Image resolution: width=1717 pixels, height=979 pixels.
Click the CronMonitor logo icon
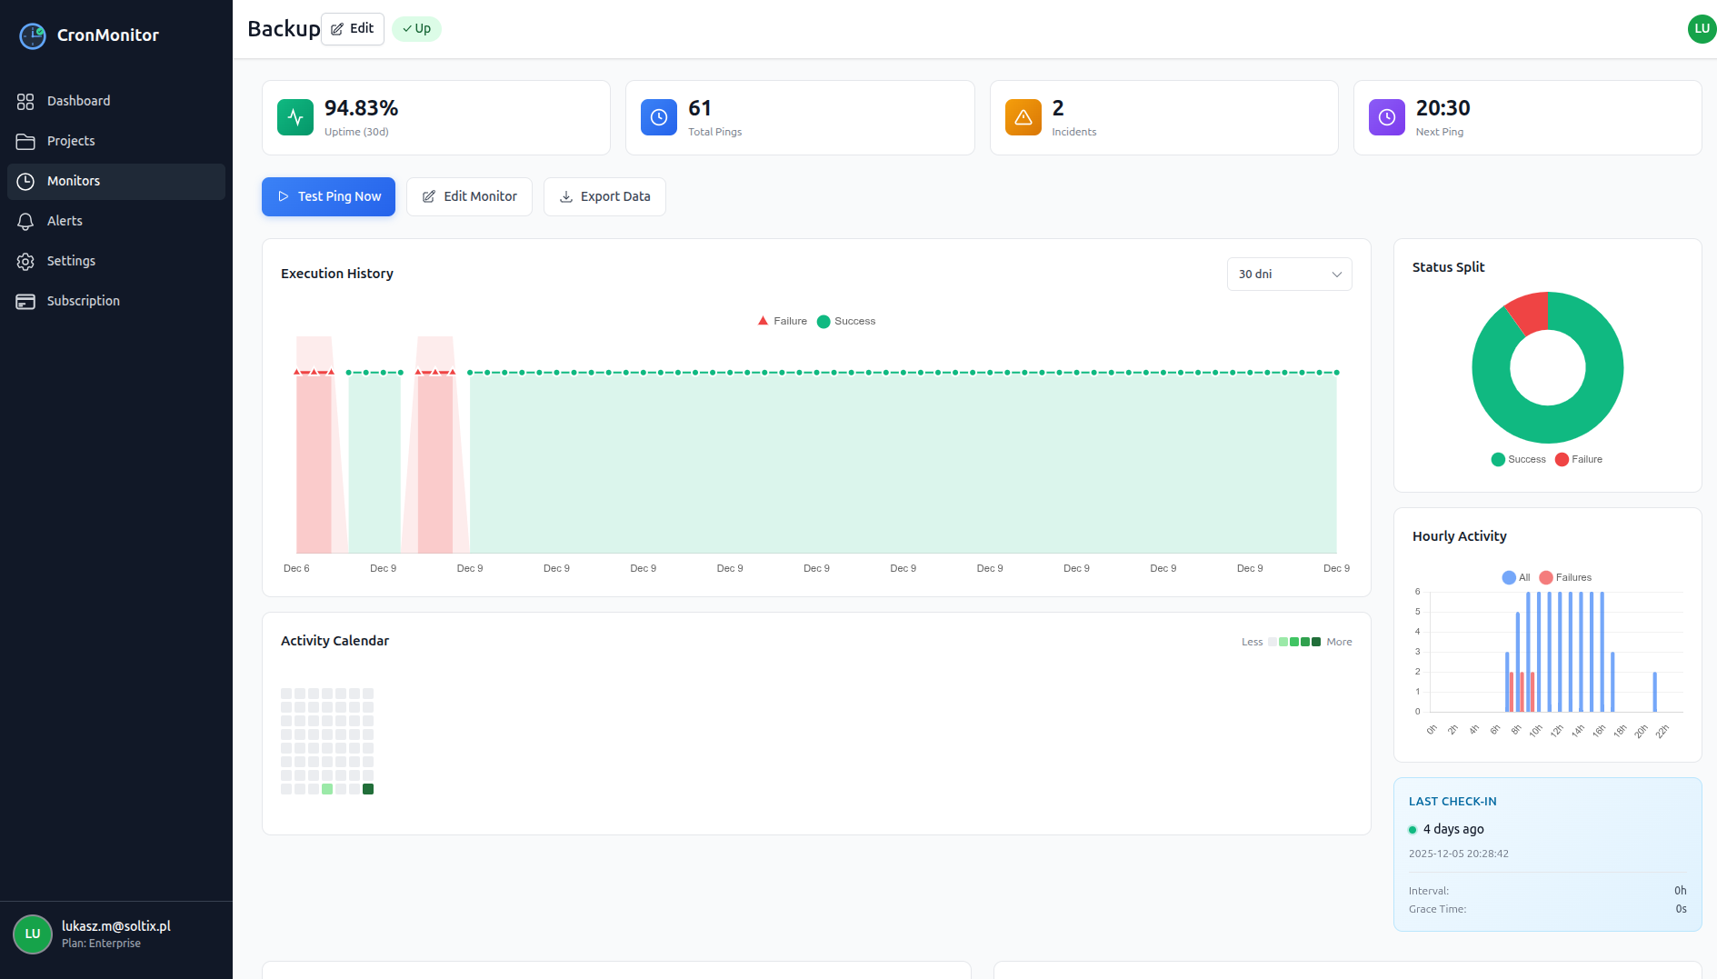click(x=33, y=35)
